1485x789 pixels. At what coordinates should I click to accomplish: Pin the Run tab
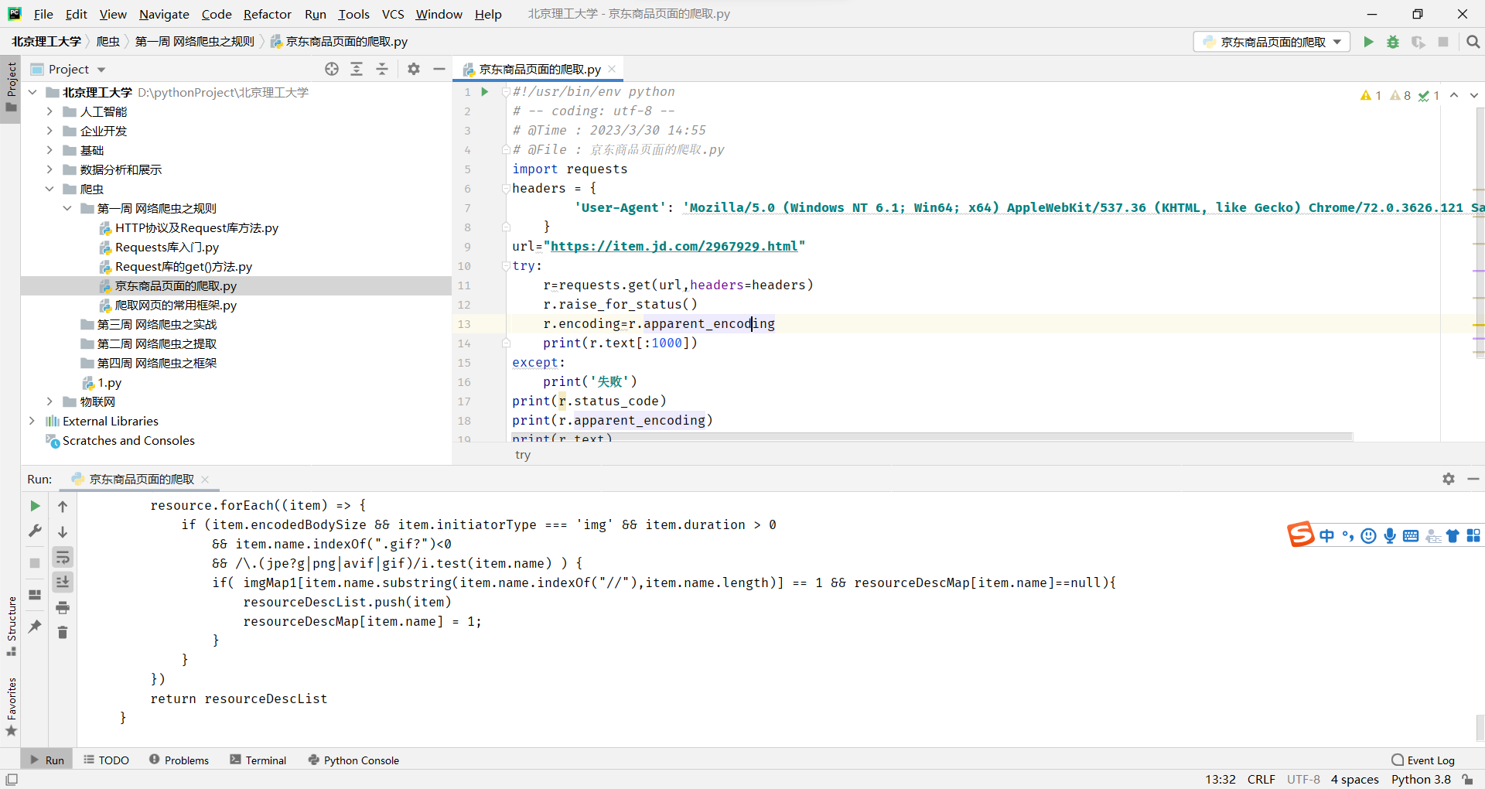[35, 626]
